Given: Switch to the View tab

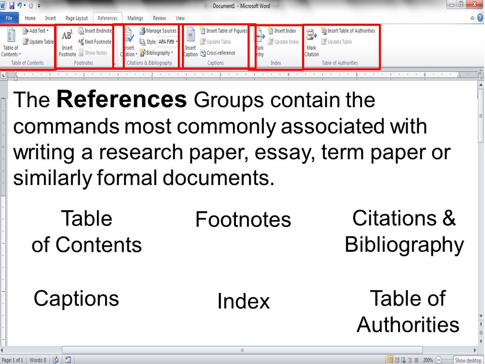Looking at the screenshot, I should 180,18.
